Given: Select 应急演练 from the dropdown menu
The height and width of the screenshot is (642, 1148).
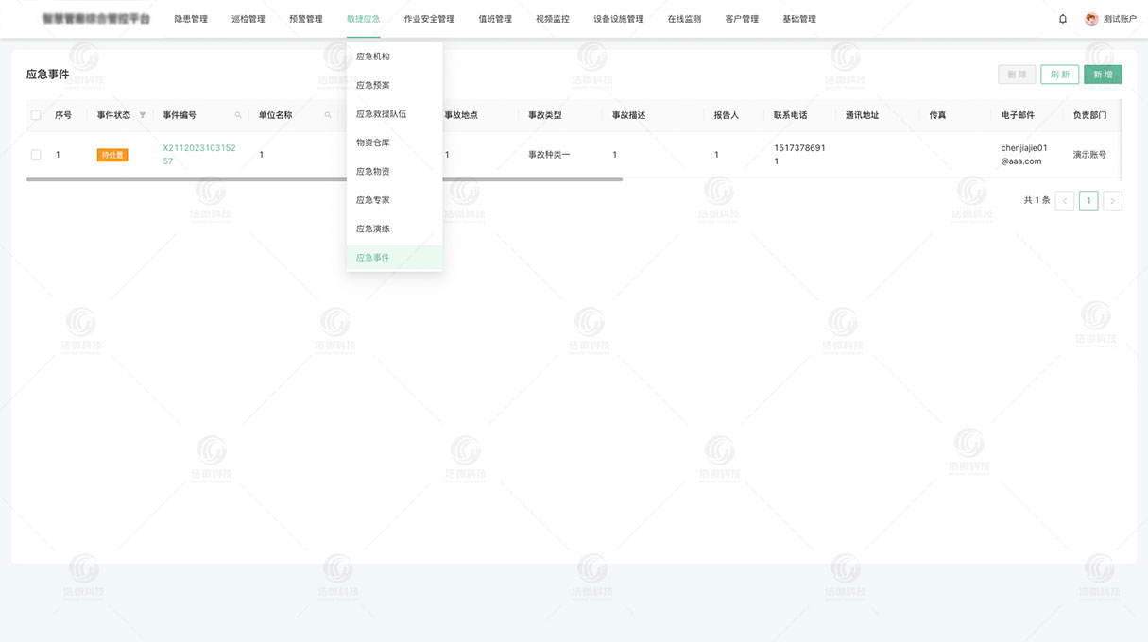Looking at the screenshot, I should pos(373,228).
